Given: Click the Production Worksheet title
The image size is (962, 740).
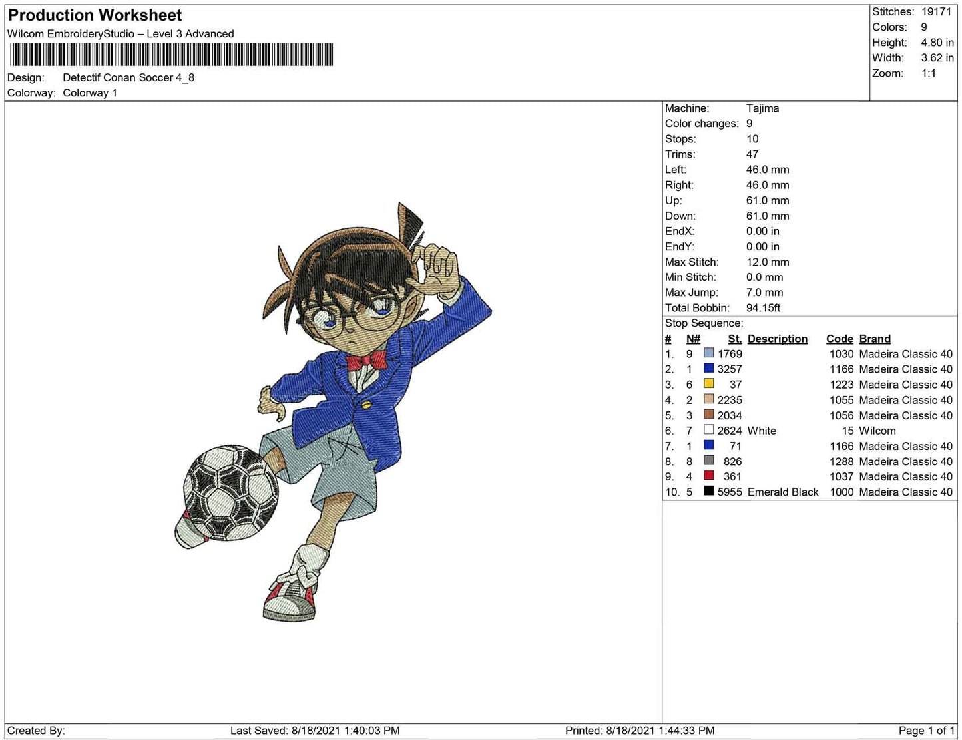Looking at the screenshot, I should click(95, 15).
